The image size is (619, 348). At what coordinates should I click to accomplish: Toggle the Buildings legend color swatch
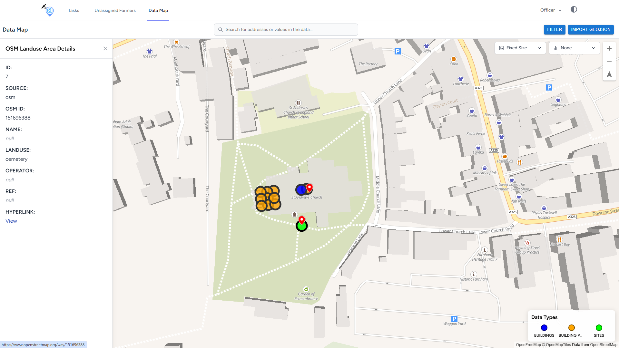tap(544, 328)
